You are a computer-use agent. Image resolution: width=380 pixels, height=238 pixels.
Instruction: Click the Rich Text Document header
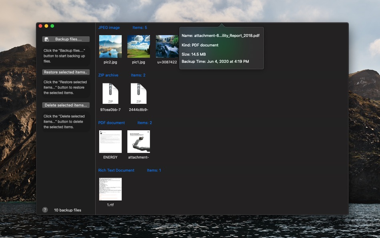(x=116, y=170)
